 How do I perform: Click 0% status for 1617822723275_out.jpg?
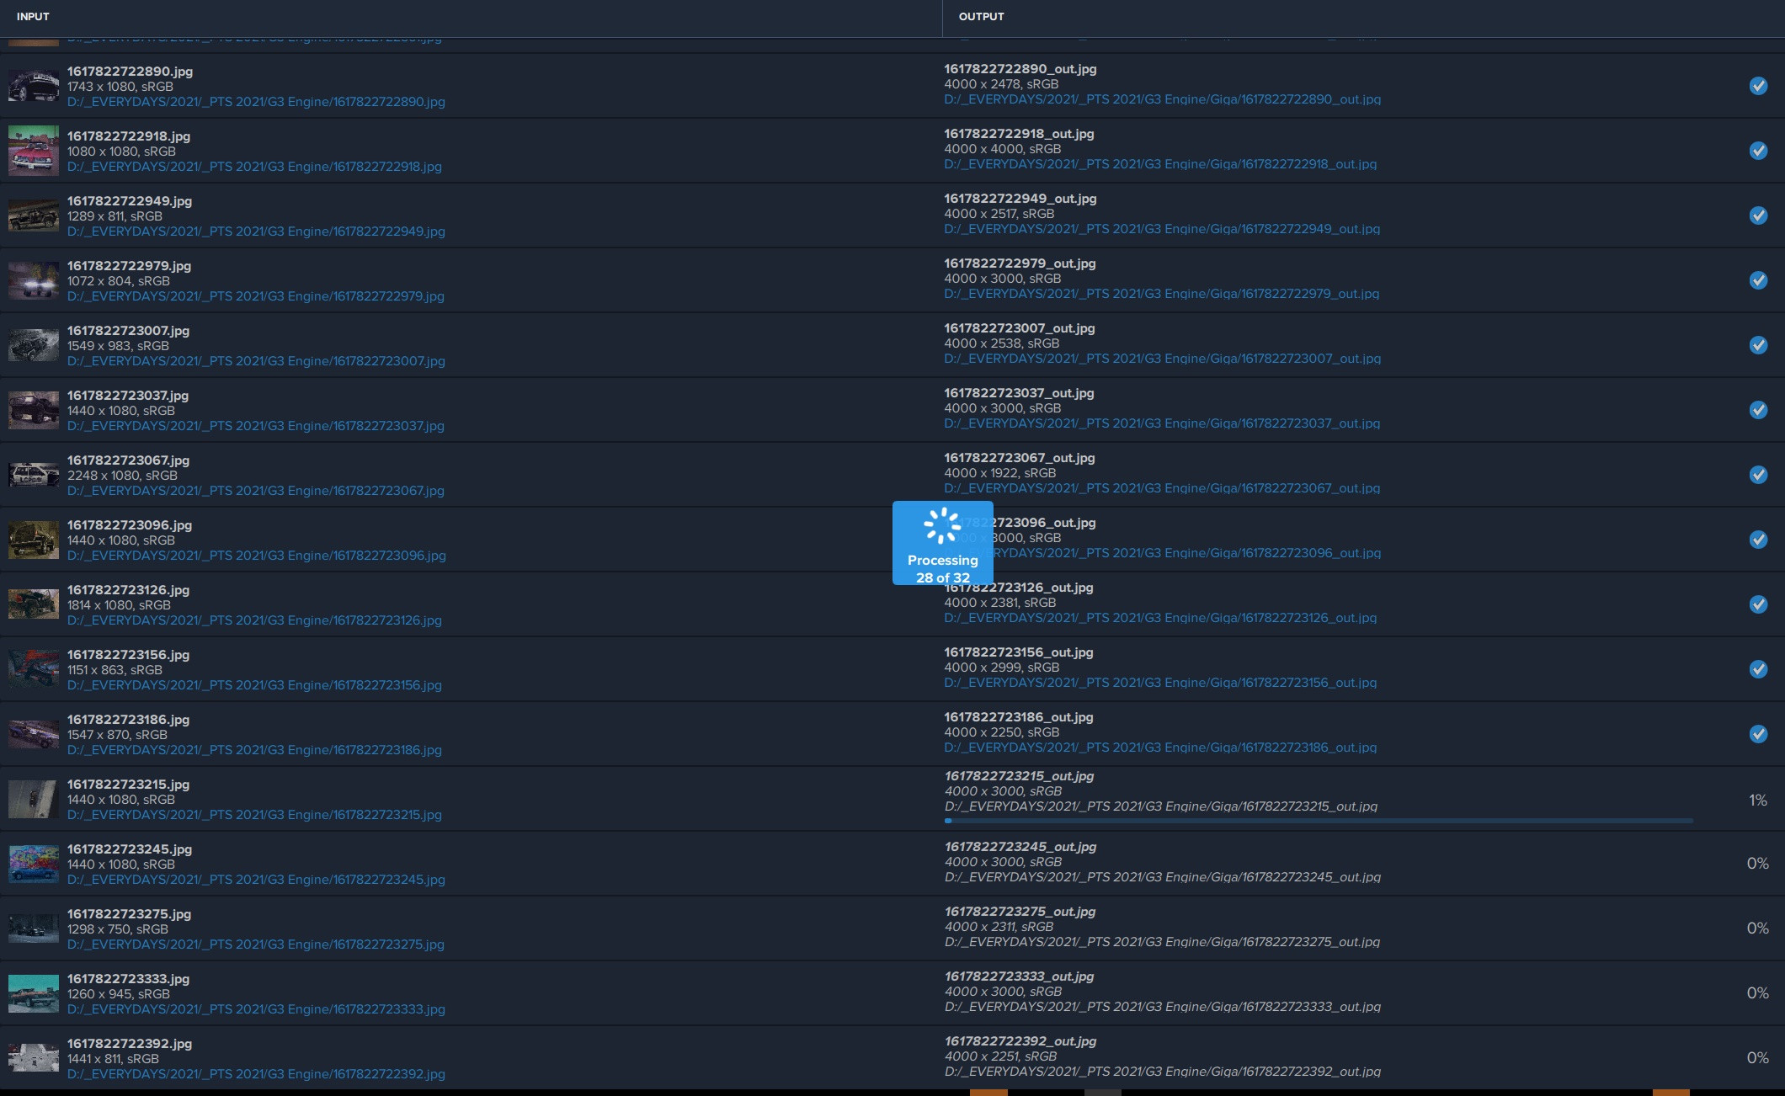click(x=1757, y=928)
